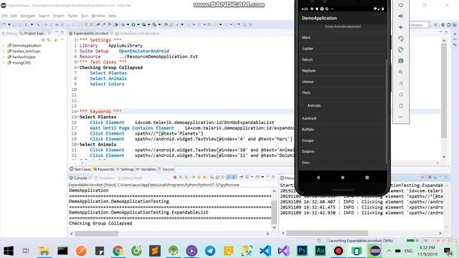Screen dimensions: 459x258
Task: Toggle Link with Editor in Project Explorer
Action: tap(49, 39)
